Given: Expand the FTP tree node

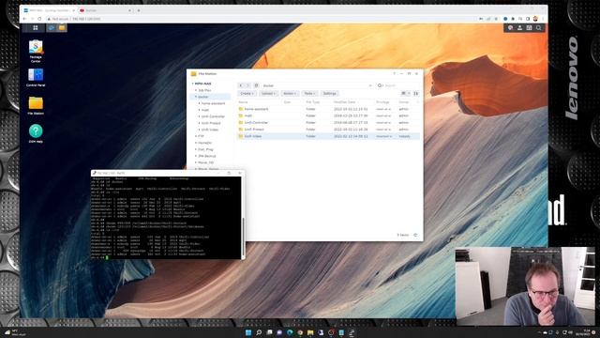Looking at the screenshot, I should tap(196, 136).
